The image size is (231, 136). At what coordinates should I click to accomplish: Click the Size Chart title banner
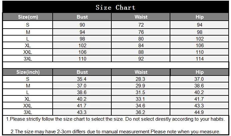(115, 7)
